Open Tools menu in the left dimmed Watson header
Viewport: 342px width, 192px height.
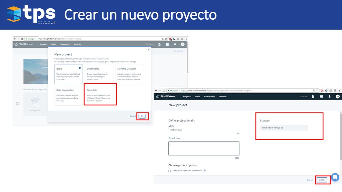(x=53, y=44)
